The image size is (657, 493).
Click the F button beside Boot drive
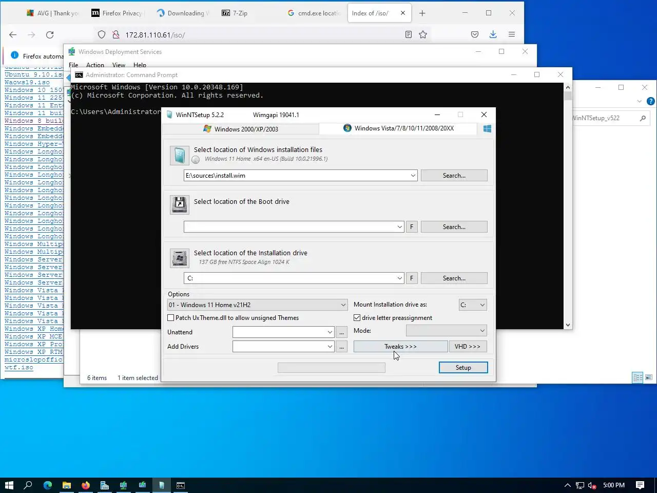click(x=412, y=227)
